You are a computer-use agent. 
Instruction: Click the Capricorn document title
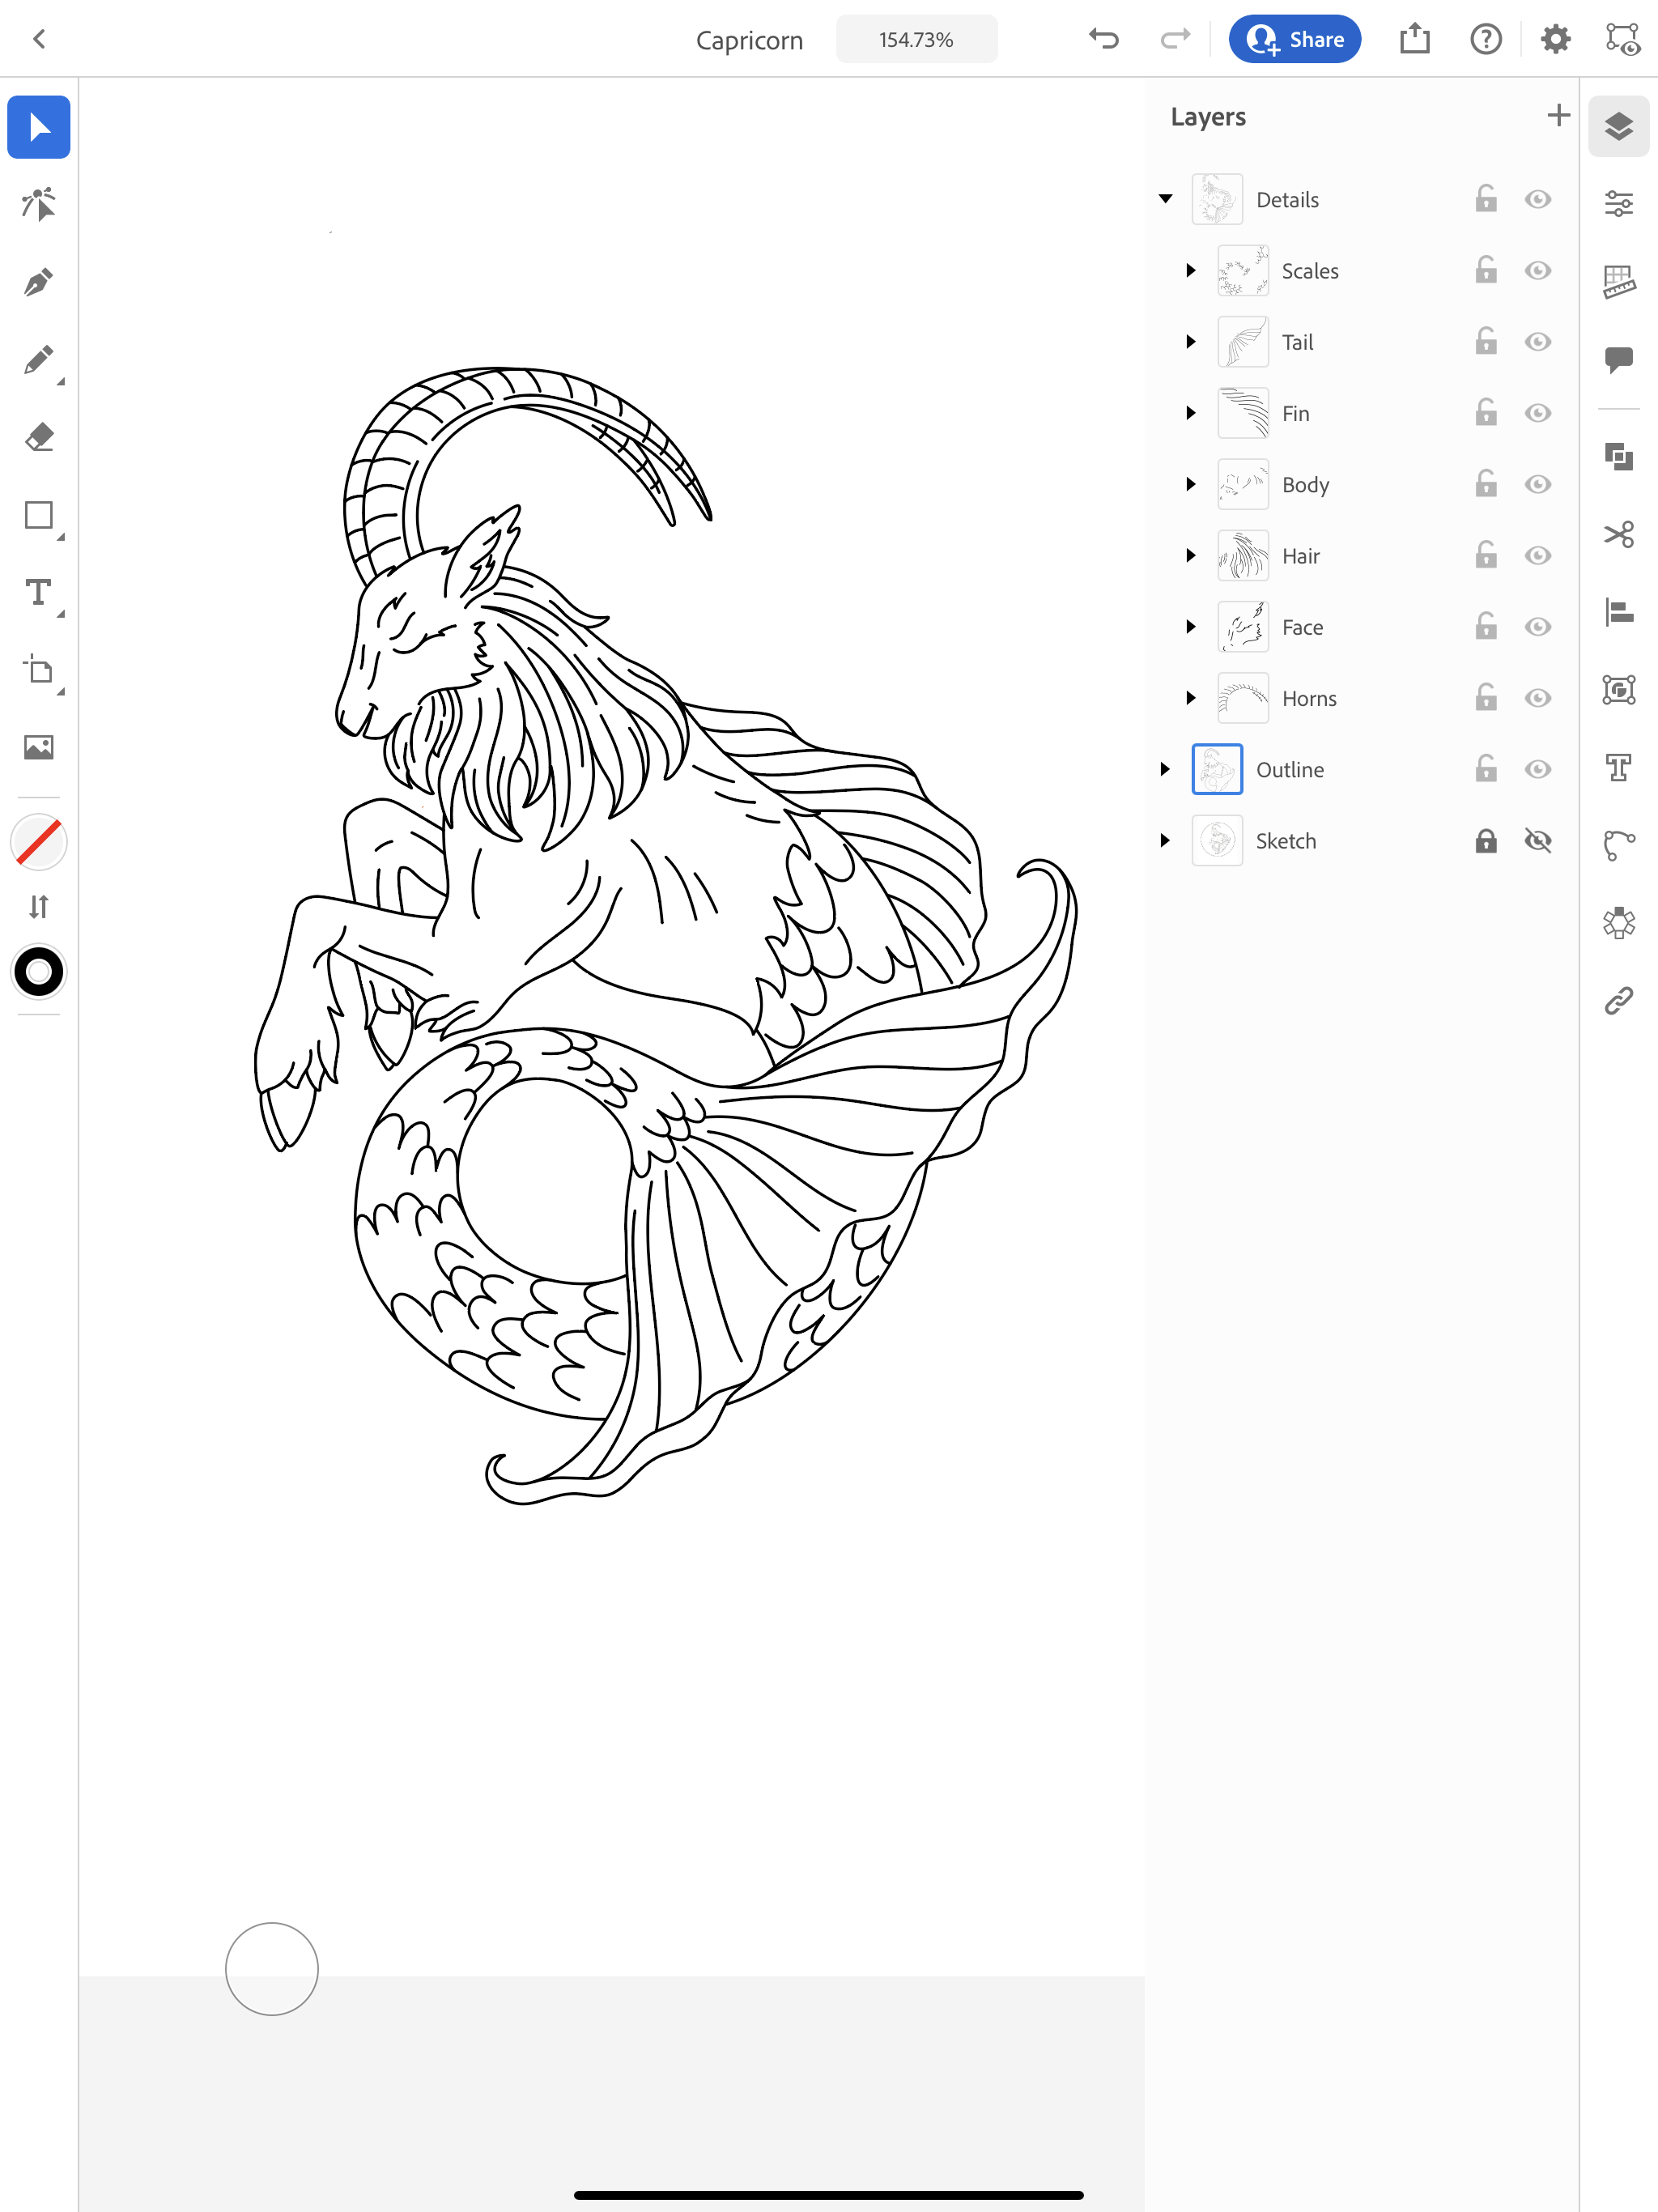(x=749, y=40)
